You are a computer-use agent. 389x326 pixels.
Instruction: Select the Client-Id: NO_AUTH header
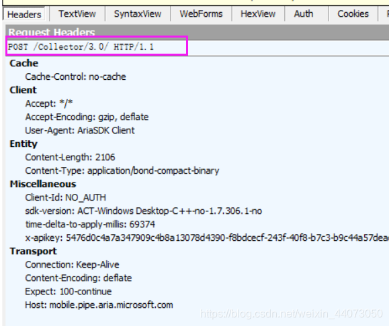[x=65, y=197]
